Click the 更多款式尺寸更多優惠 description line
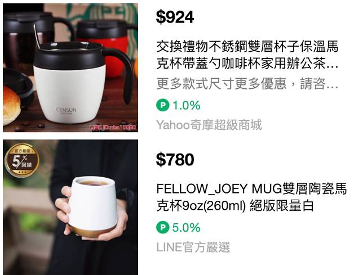Screen dimensions: 363x275 coord(247,83)
